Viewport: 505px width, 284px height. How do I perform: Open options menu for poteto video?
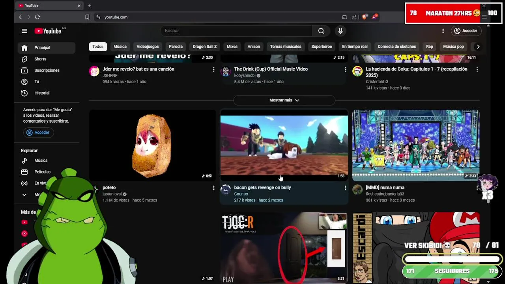213,188
